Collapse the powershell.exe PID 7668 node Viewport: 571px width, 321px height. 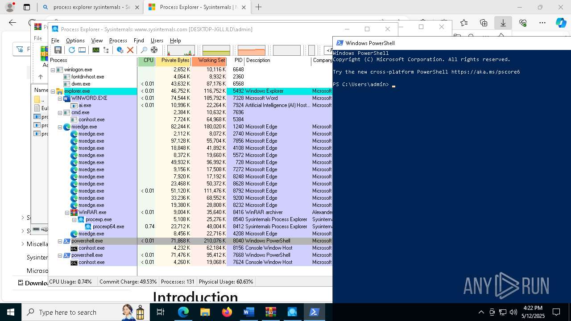60,255
